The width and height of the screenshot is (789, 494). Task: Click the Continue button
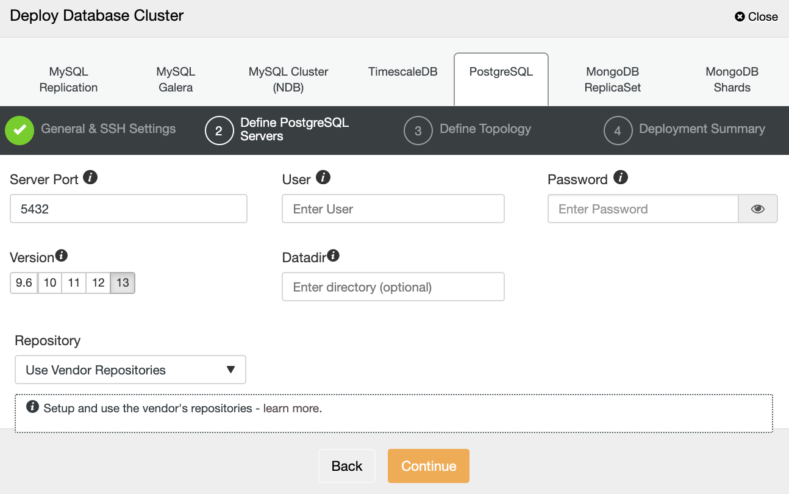pyautogui.click(x=429, y=466)
